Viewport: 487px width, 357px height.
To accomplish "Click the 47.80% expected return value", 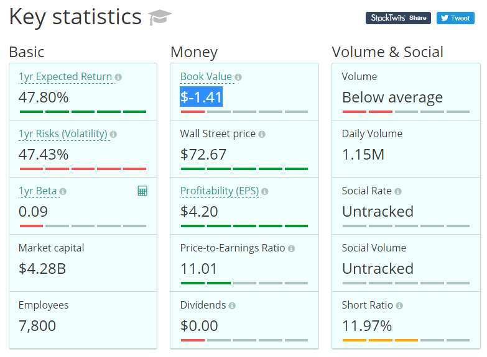I will [x=44, y=97].
